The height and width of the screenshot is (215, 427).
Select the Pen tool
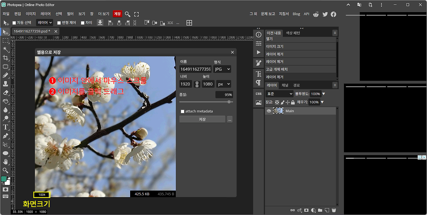(x=6, y=136)
